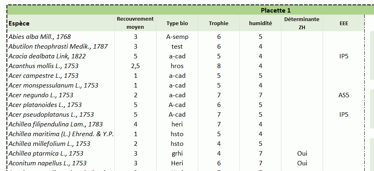Screen dimensions: 374x171
Task: Select the Achillea millefolium L., 1753 cell
Action: coord(49,143)
